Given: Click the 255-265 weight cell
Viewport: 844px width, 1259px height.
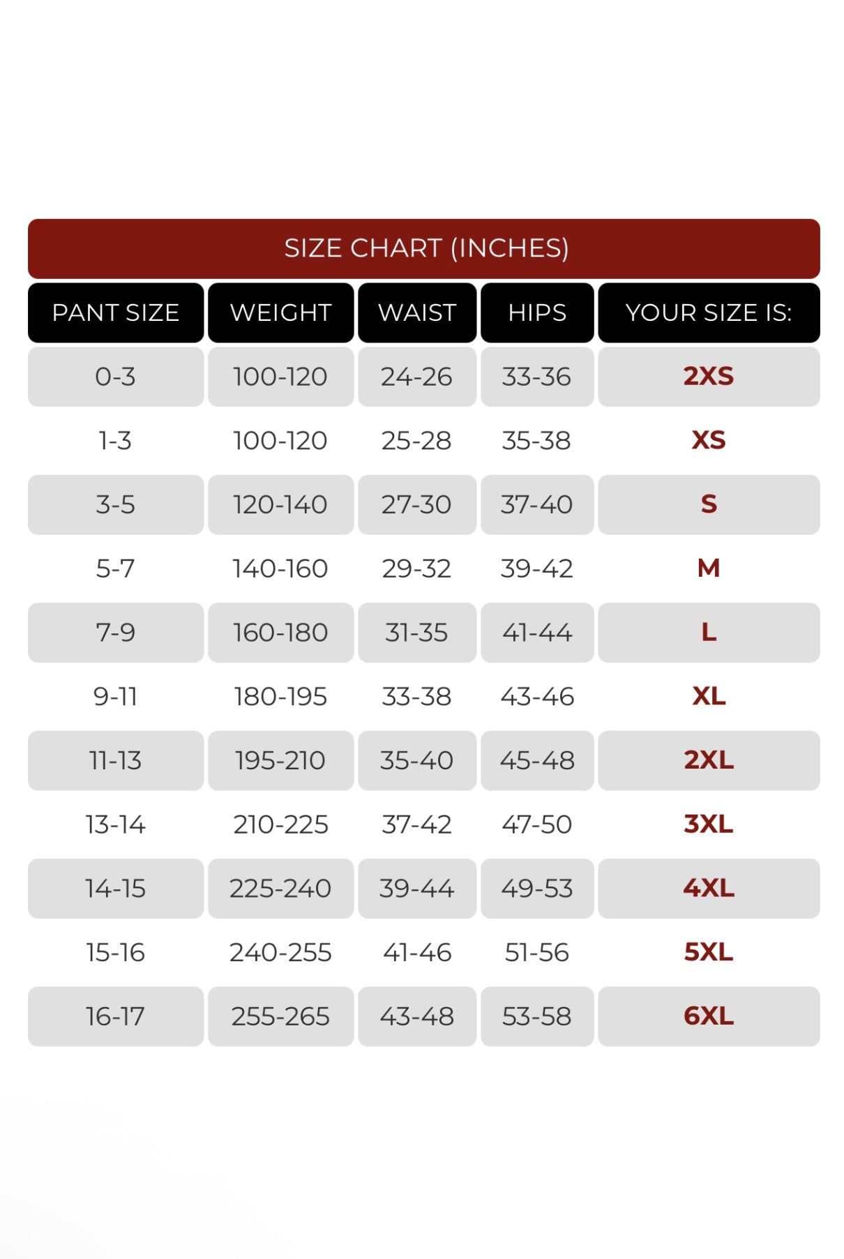Looking at the screenshot, I should tap(280, 1016).
